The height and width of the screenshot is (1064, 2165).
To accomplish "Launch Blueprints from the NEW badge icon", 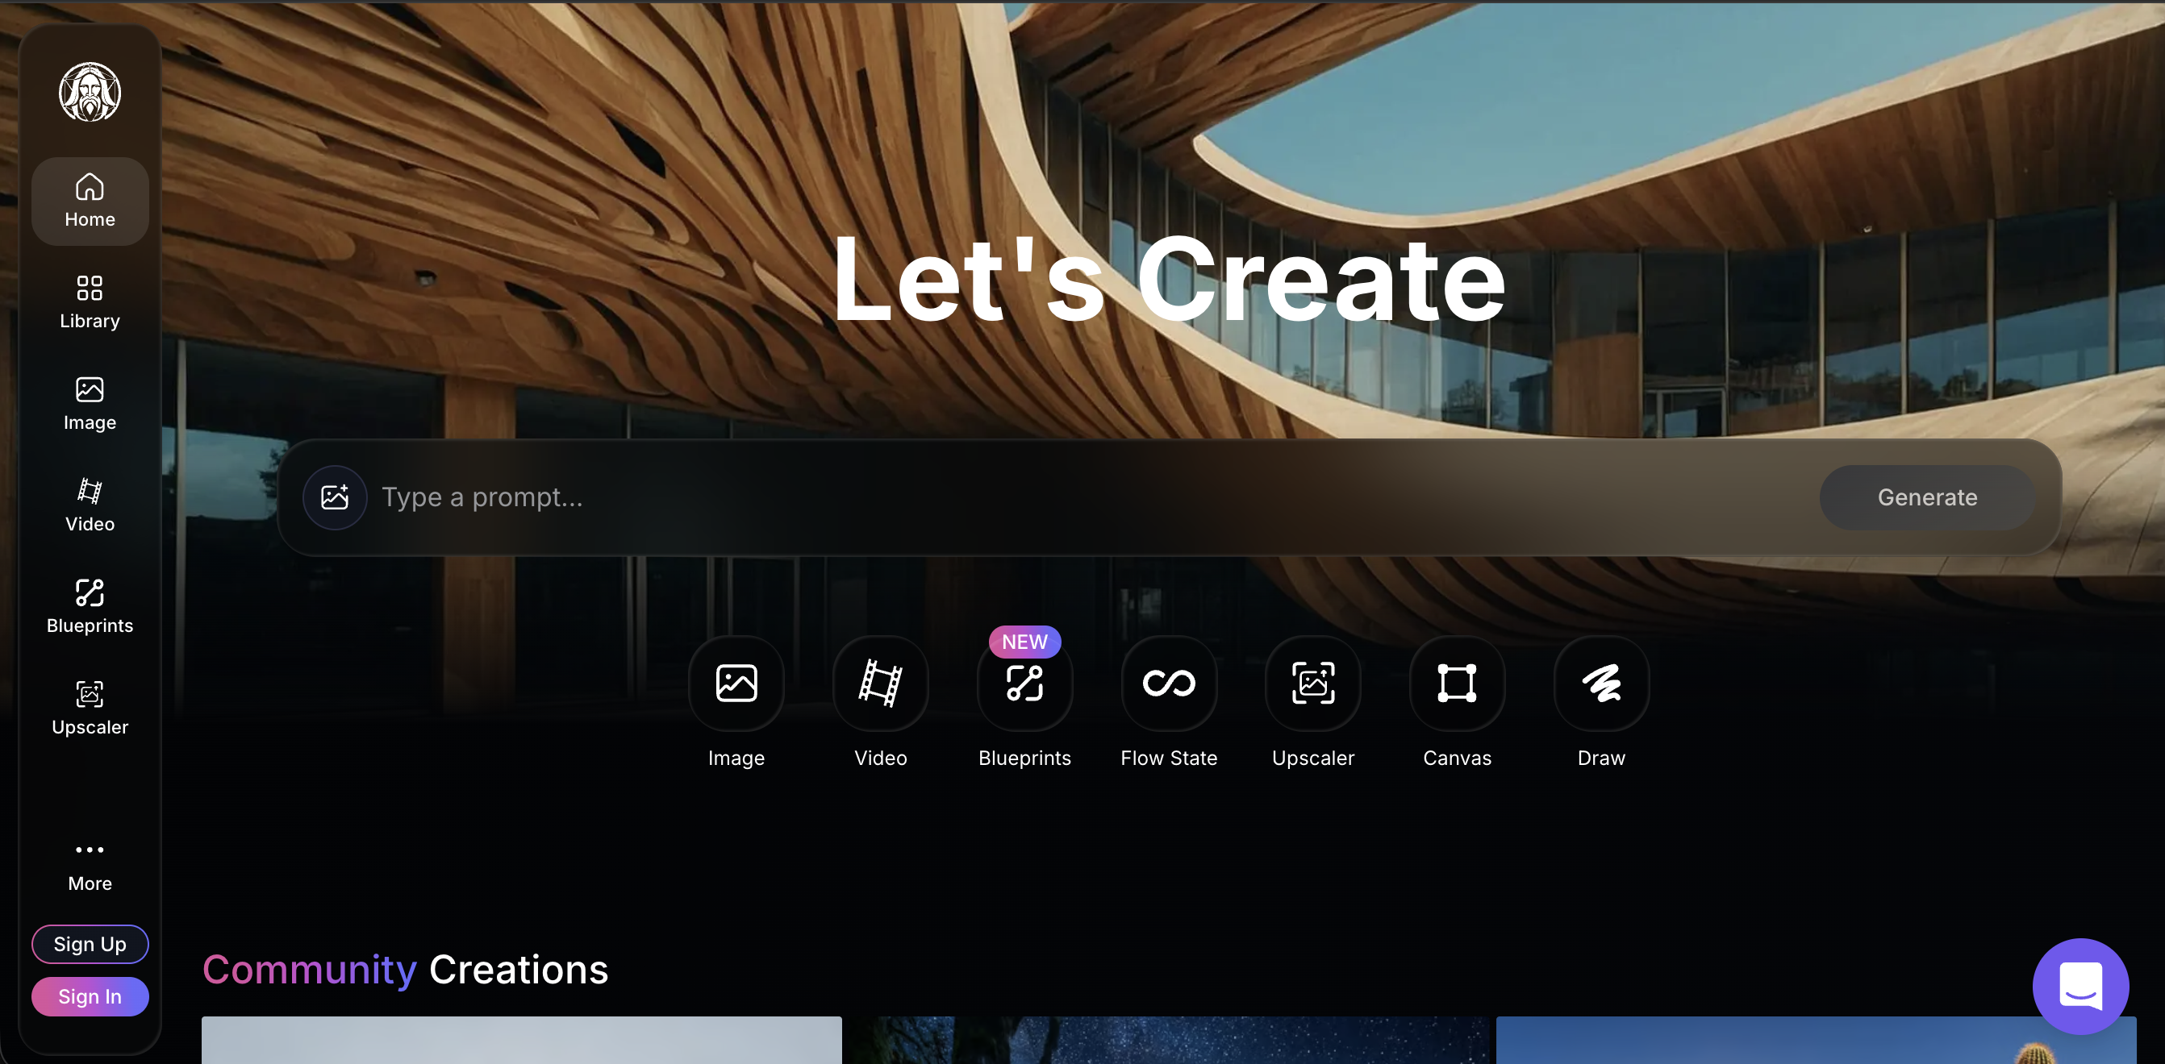I will point(1024,683).
